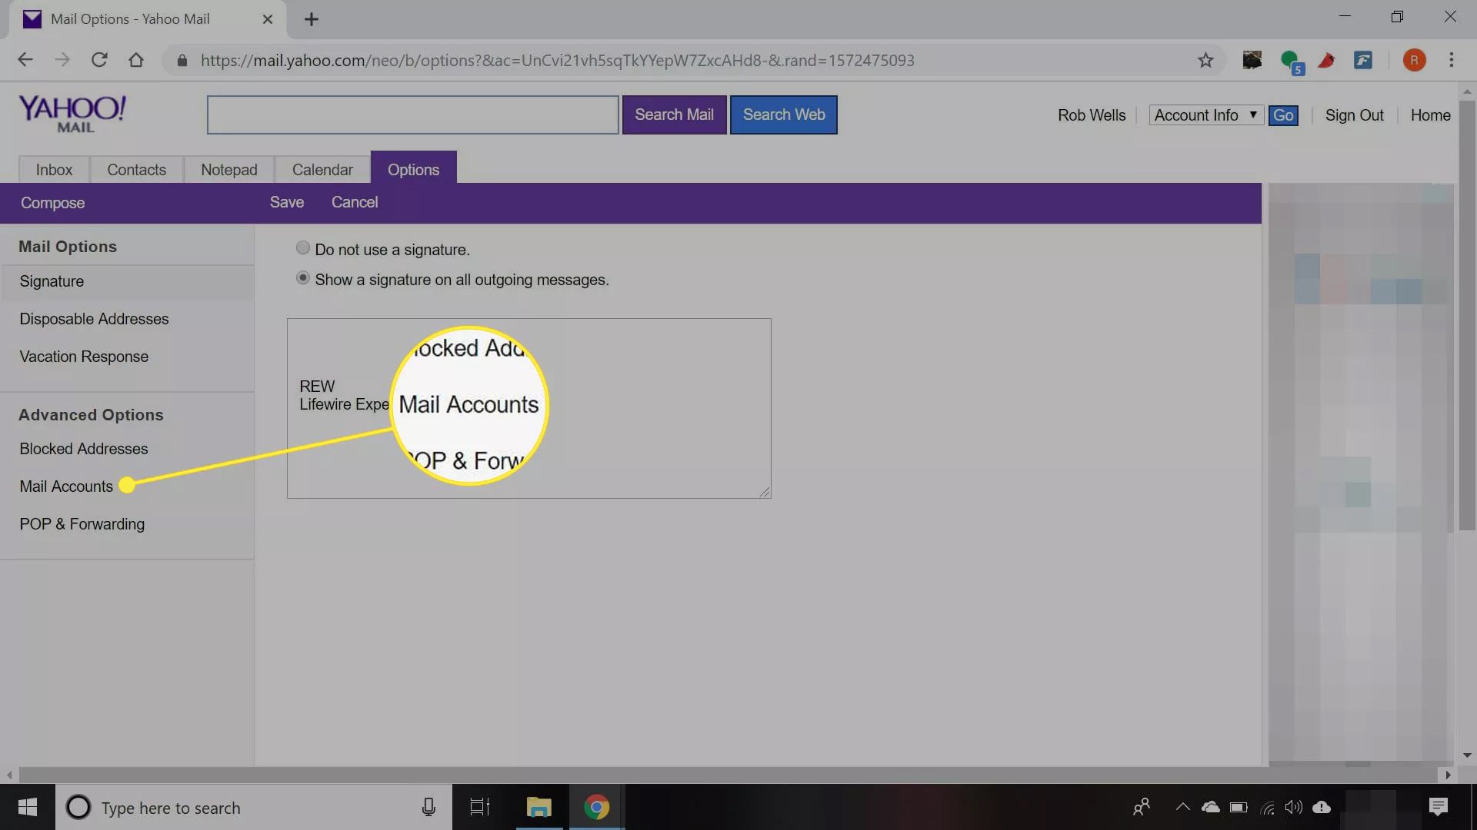Click the Search Web button

coord(784,115)
